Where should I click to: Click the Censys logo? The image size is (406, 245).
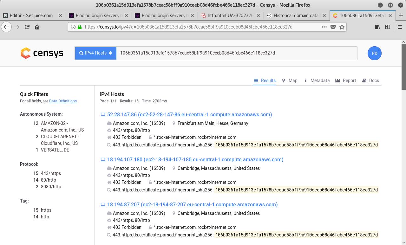tap(42, 53)
